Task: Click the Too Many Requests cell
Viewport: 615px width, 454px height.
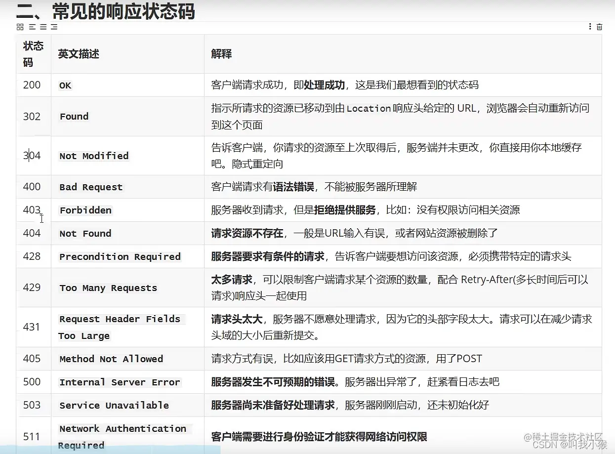Action: 108,288
